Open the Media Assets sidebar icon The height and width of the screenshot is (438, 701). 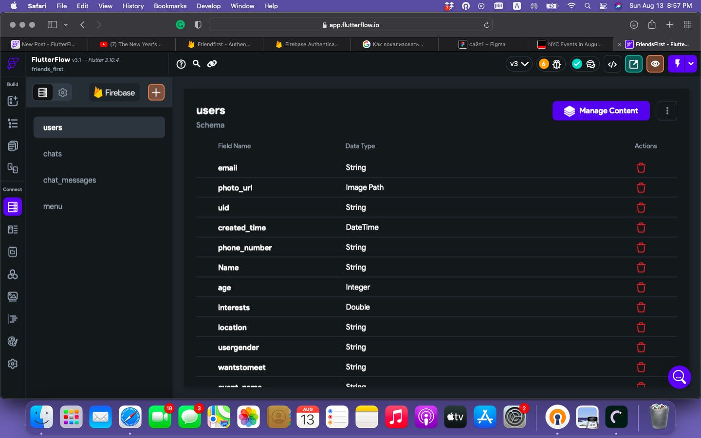(x=13, y=296)
